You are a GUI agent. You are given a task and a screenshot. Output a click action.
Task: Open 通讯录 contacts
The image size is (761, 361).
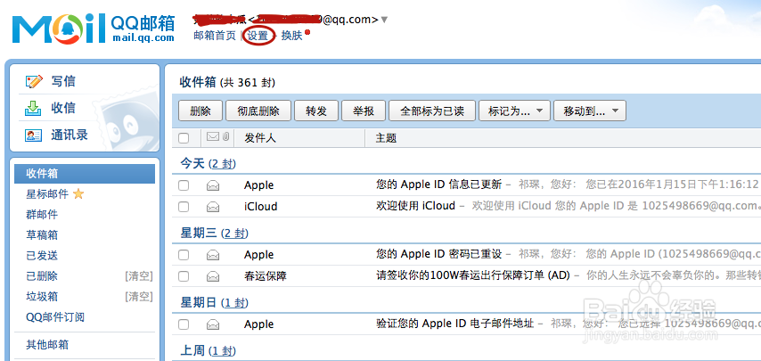(x=70, y=135)
